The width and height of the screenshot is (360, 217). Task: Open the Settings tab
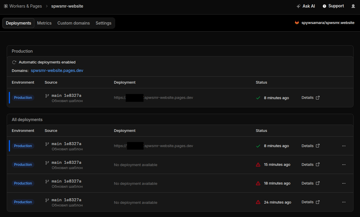click(104, 23)
